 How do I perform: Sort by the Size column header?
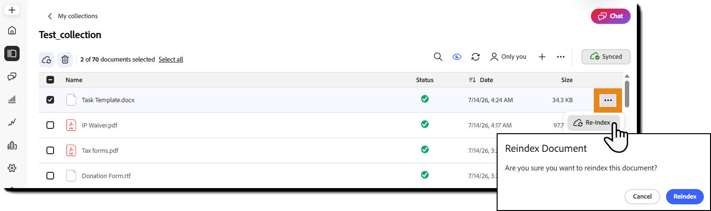pos(567,80)
